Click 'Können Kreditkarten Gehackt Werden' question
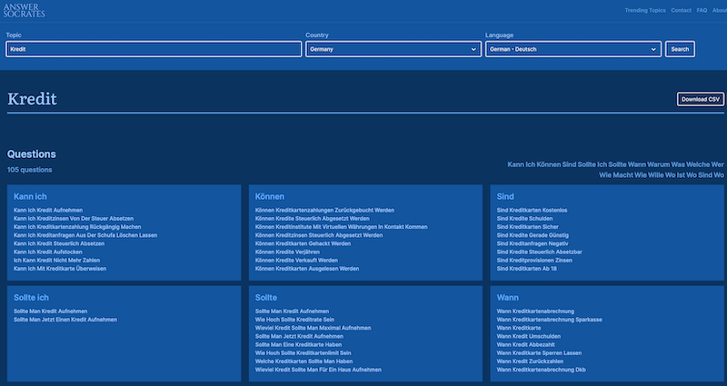This screenshot has height=386, width=727. [x=303, y=243]
